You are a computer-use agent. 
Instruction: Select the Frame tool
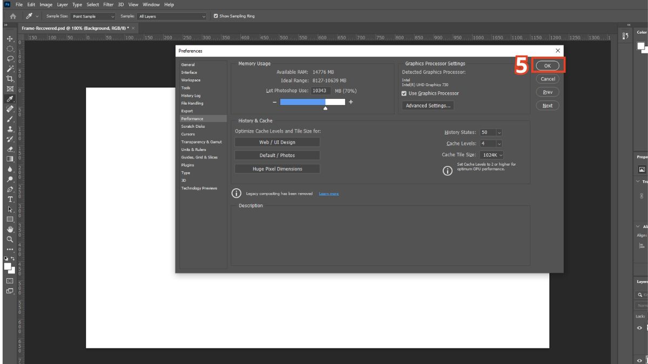[x=10, y=89]
